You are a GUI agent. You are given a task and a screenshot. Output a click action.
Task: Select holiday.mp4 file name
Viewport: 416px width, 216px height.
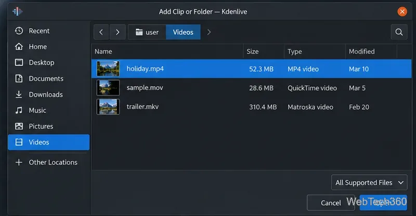click(145, 69)
